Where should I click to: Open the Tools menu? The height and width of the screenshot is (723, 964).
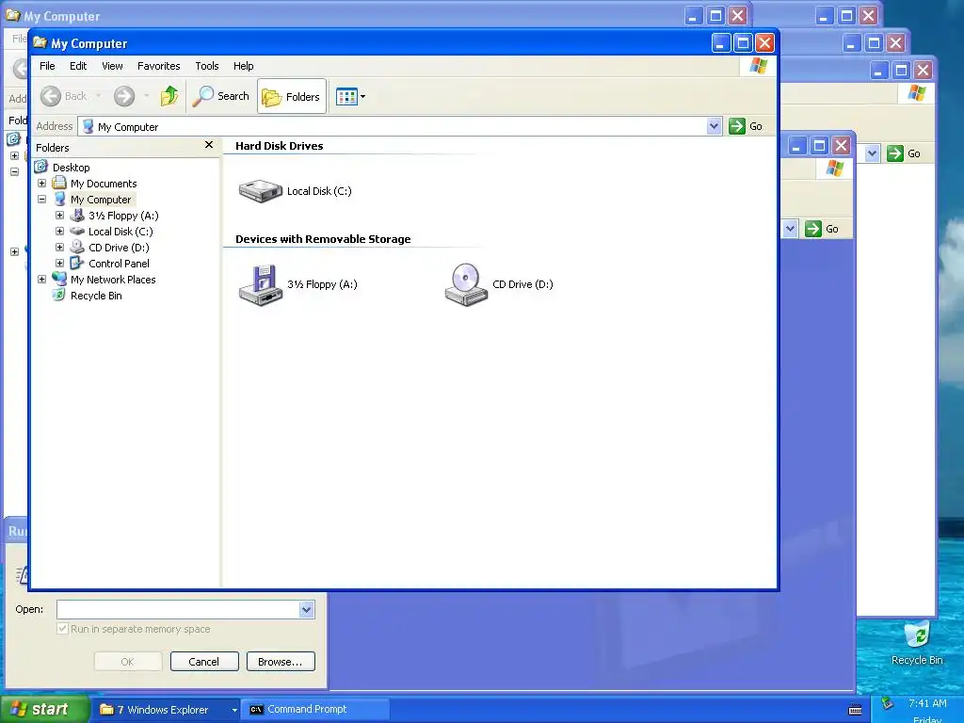[x=206, y=66]
